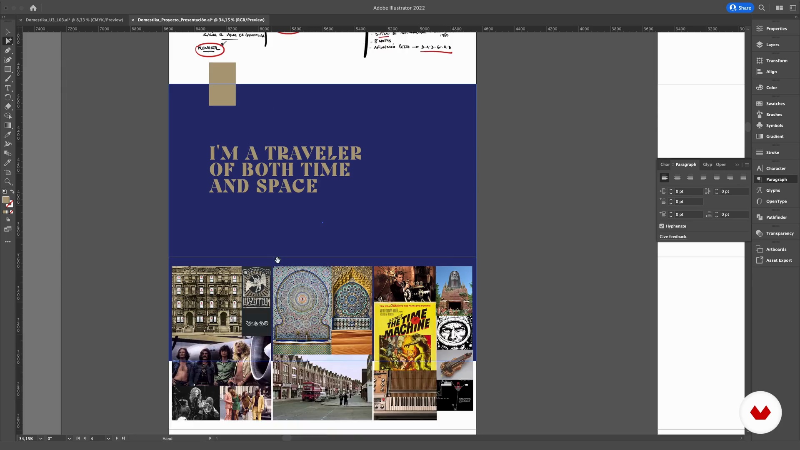This screenshot has width=800, height=450.
Task: Click the left indent value field
Action: (x=688, y=191)
